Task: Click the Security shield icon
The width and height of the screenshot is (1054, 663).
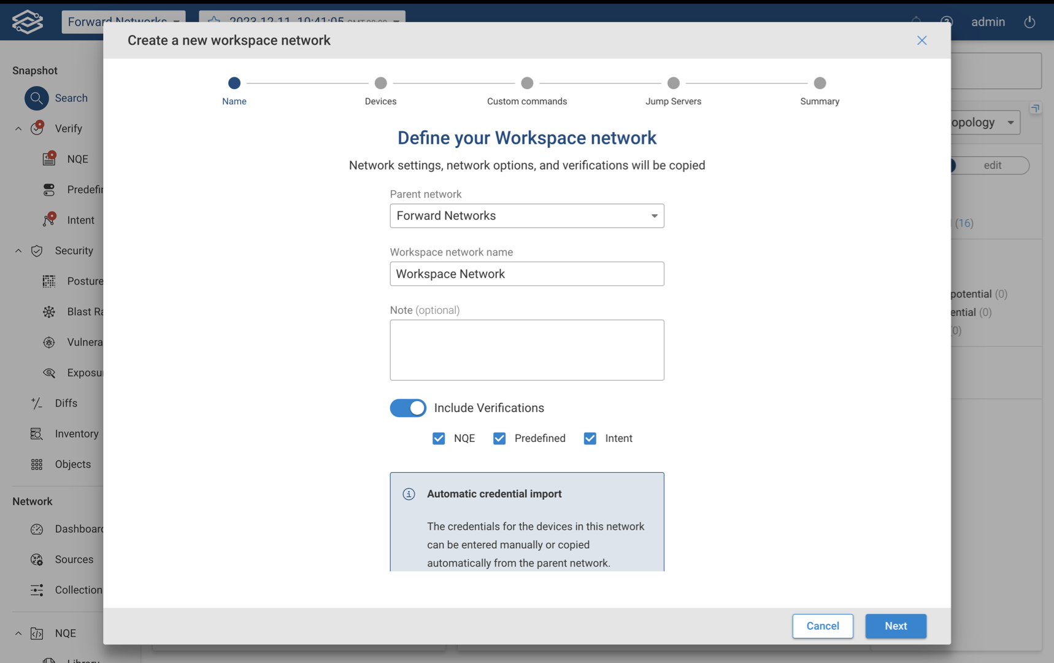Action: tap(37, 250)
